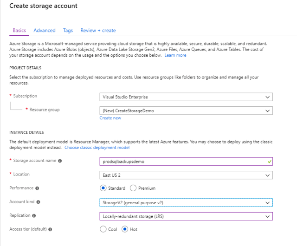Choose Cool access tier option
Image resolution: width=297 pixels, height=246 pixels.
pyautogui.click(x=104, y=229)
